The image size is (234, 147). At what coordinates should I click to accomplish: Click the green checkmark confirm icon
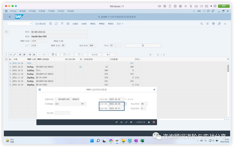click(x=116, y=122)
